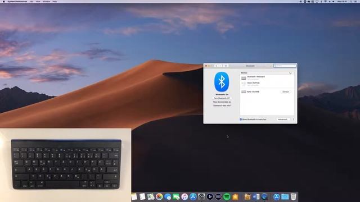Open the Help menu
The image size is (360, 202).
click(55, 1)
